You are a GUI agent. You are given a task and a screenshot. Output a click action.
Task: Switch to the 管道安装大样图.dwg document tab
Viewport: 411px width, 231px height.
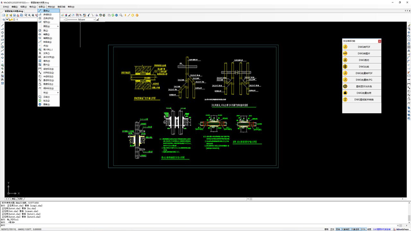point(14,11)
